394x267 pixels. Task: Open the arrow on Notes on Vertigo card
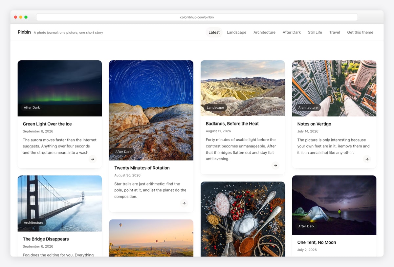[367, 159]
